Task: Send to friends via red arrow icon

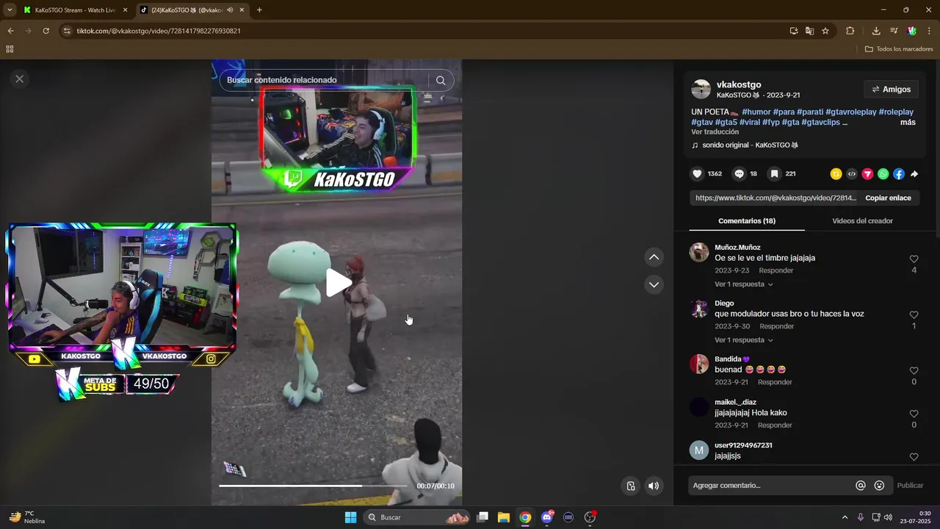Action: click(x=867, y=174)
